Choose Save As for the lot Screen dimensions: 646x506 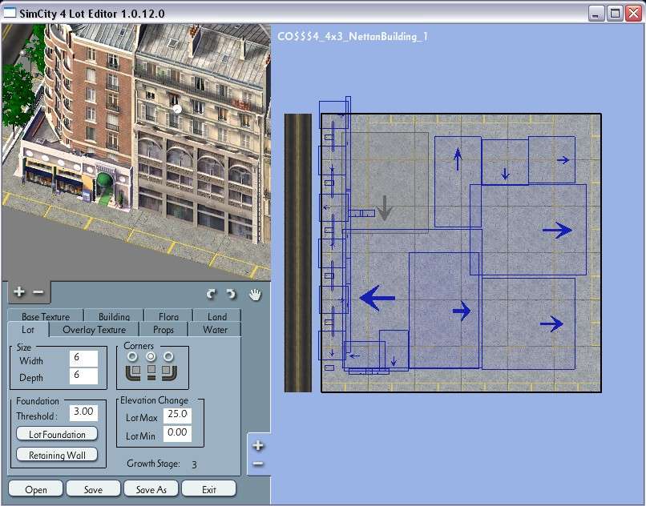[x=151, y=489]
